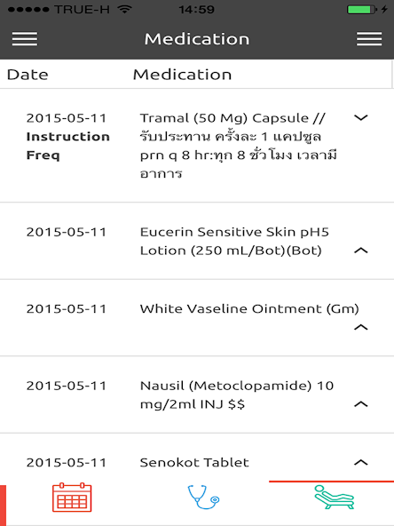Collapse the Tramal capsule entry chevron
This screenshot has width=394, height=526.
click(x=361, y=118)
